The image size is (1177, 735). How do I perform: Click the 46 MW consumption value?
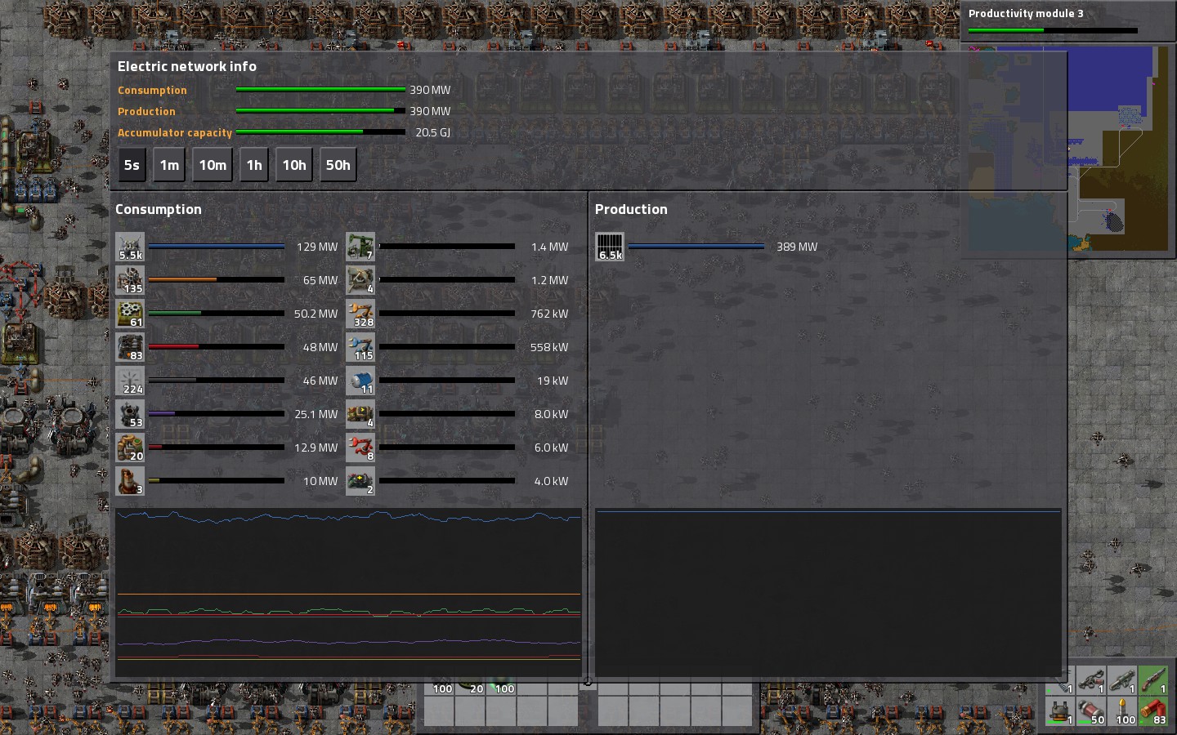coord(320,381)
